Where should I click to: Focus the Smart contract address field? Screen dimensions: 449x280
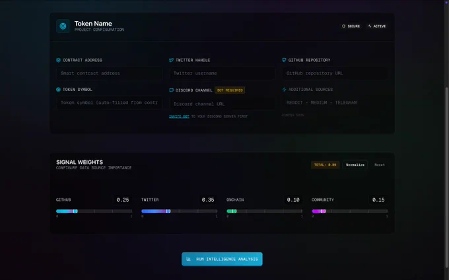(110, 73)
